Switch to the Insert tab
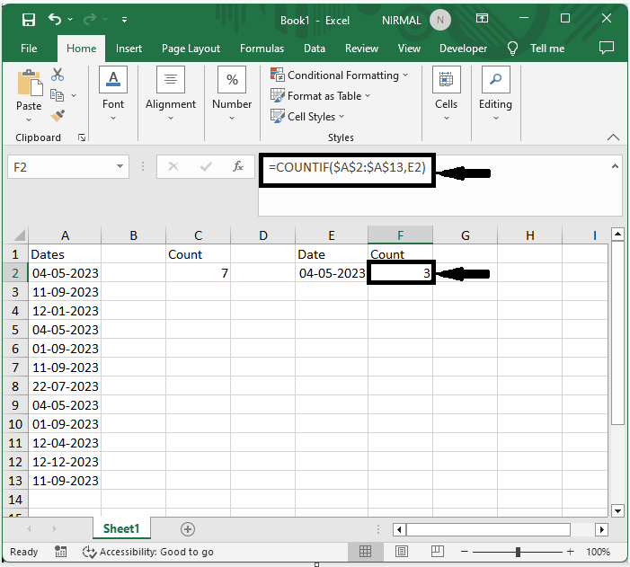This screenshot has height=567, width=630. coord(129,49)
